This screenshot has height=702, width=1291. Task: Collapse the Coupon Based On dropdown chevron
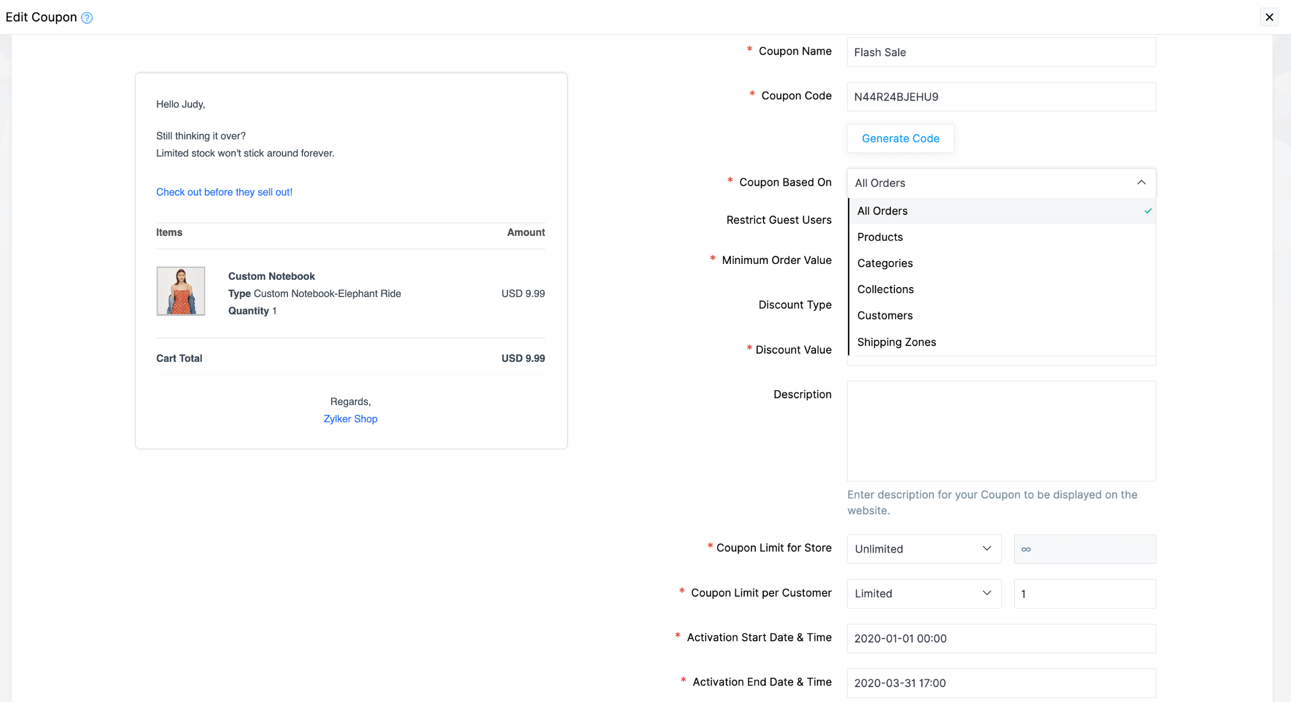1141,182
